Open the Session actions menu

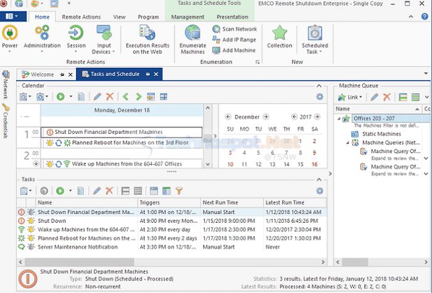[76, 38]
